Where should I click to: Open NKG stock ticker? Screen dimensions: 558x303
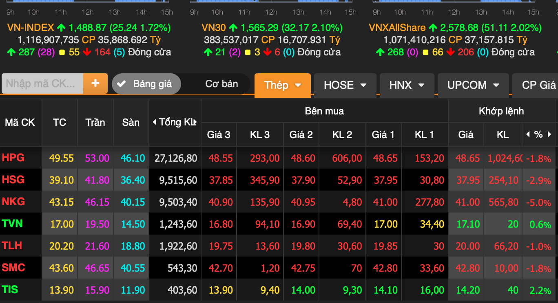click(13, 202)
